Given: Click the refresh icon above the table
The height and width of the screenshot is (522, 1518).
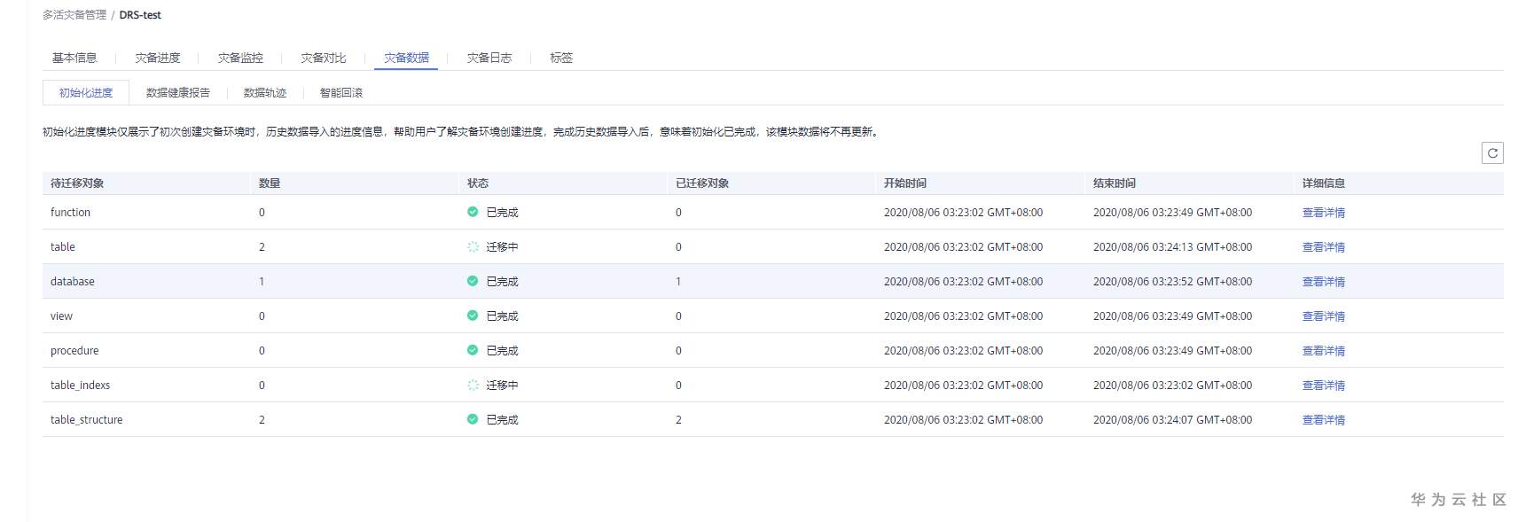Looking at the screenshot, I should 1492,153.
